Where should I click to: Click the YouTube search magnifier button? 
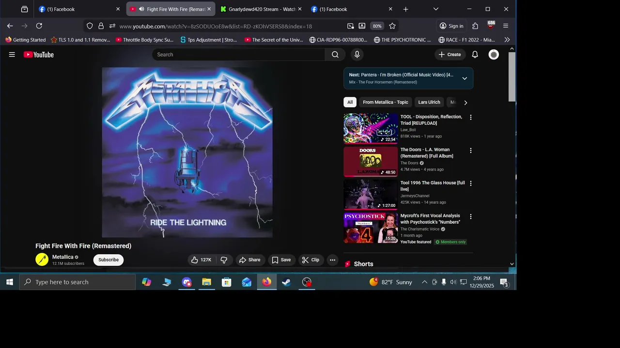pyautogui.click(x=335, y=55)
